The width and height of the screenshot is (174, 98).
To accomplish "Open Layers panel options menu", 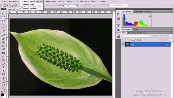I will (172, 33).
